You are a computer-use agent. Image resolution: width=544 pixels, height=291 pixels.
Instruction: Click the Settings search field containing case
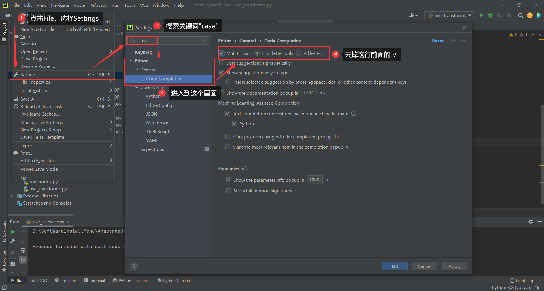(169, 41)
